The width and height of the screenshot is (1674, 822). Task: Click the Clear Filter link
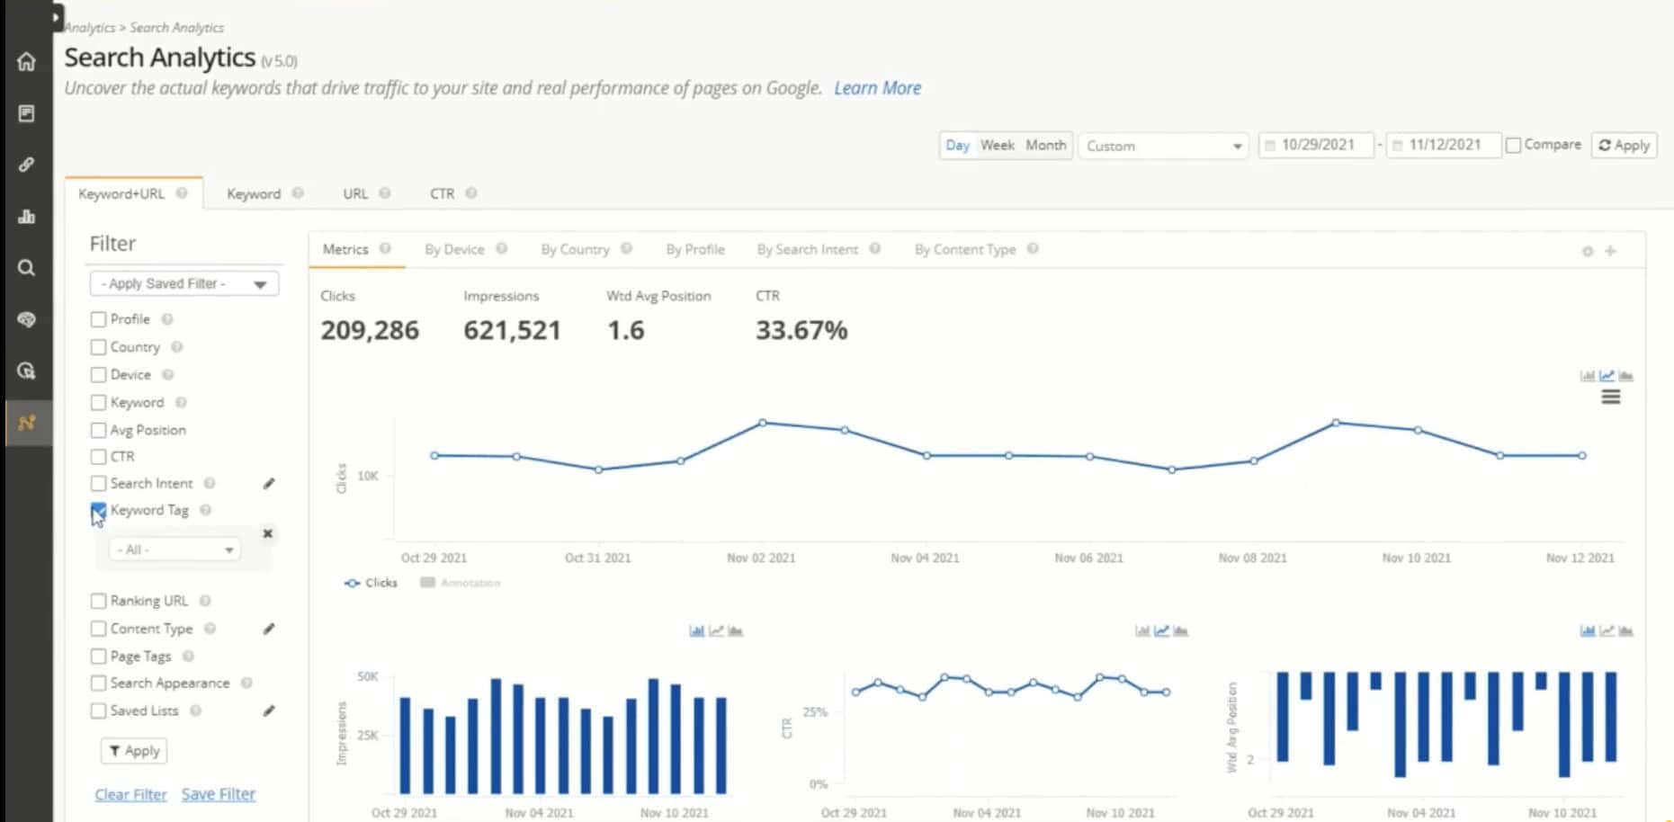(131, 794)
